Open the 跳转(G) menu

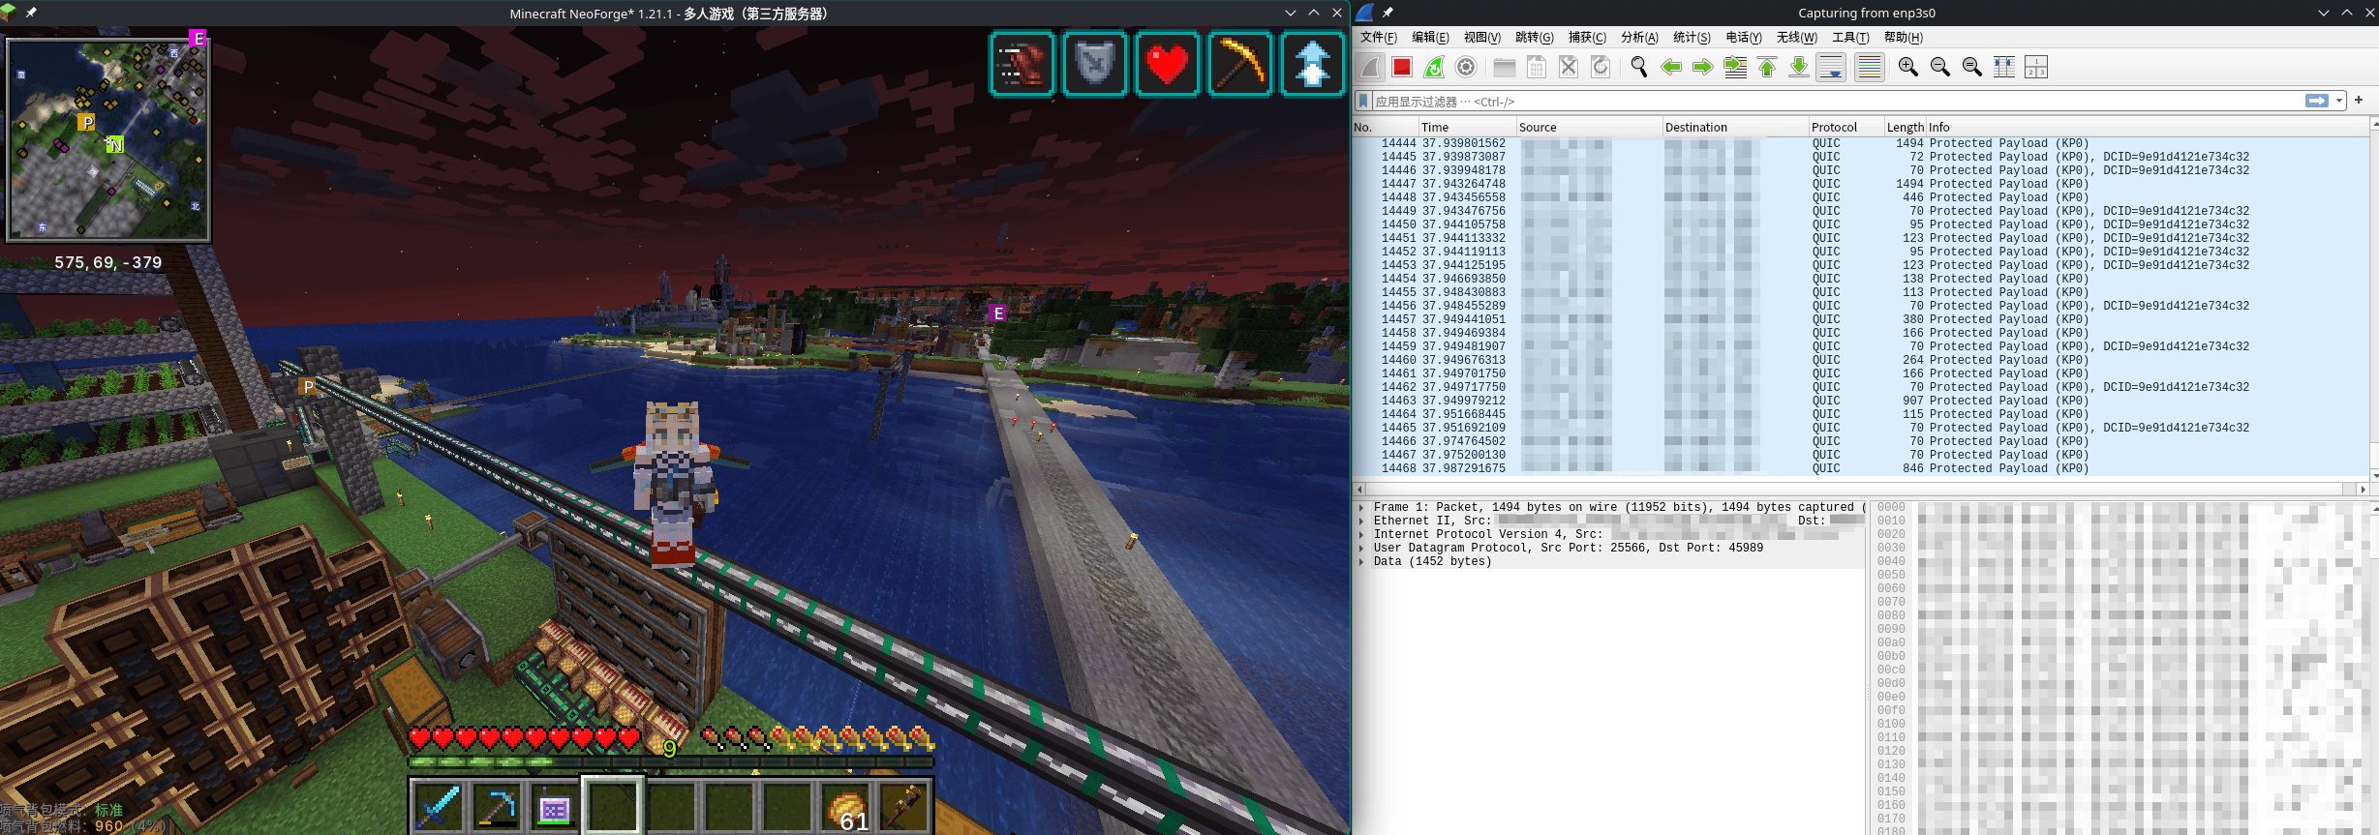click(x=1535, y=38)
